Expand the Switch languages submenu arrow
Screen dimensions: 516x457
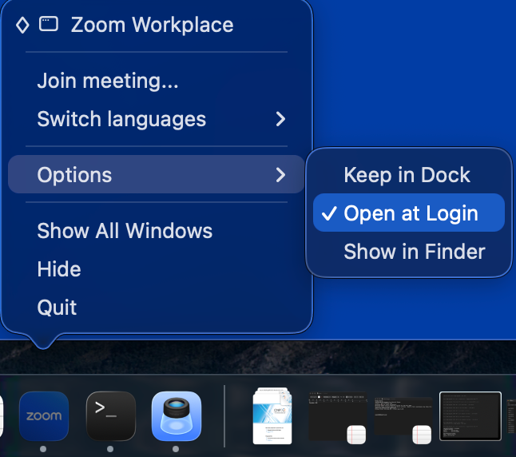point(280,119)
